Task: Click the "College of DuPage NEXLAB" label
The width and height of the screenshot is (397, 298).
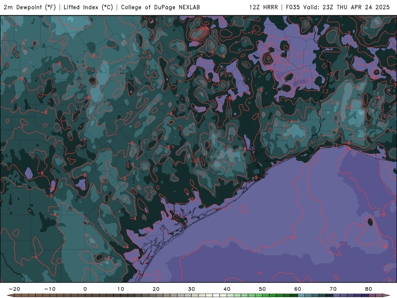Action: (x=160, y=7)
